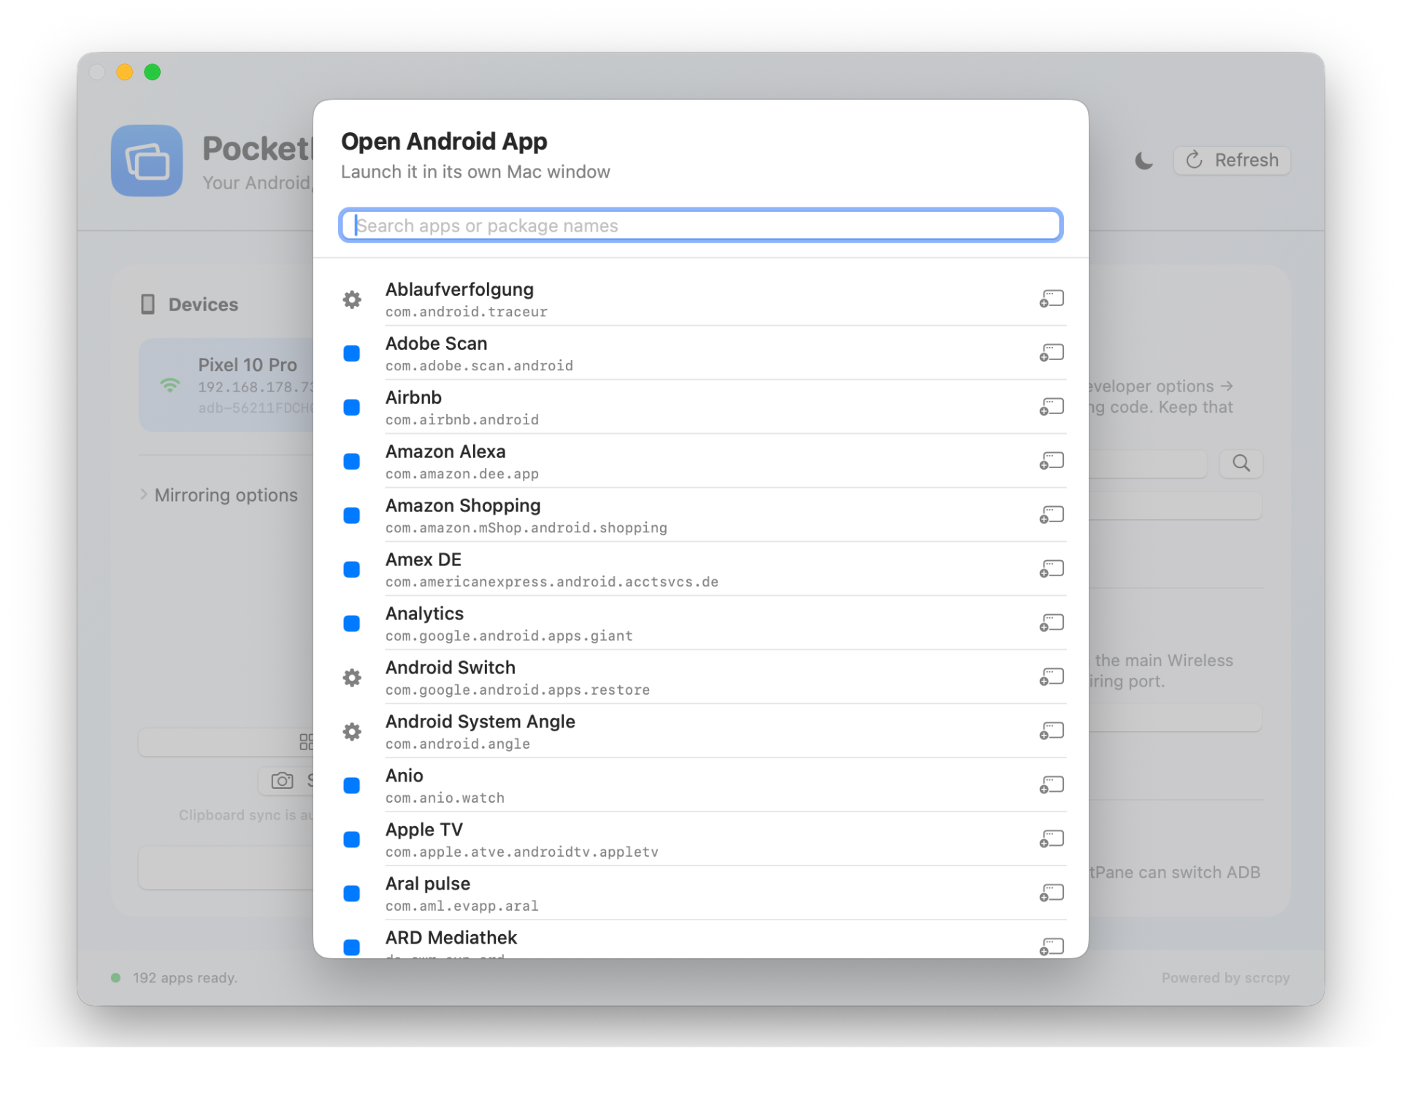Viewport: 1402px width, 1108px height.
Task: Click gear icon beside Android Switch
Action: tap(352, 678)
